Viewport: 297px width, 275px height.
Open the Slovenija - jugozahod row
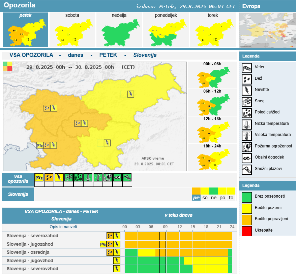tap(30, 244)
